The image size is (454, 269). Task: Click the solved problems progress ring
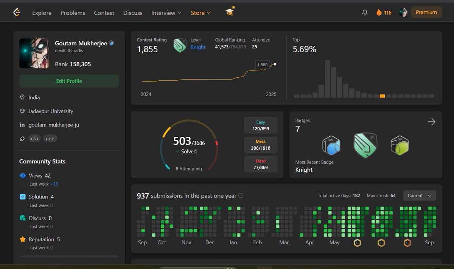[x=189, y=146]
